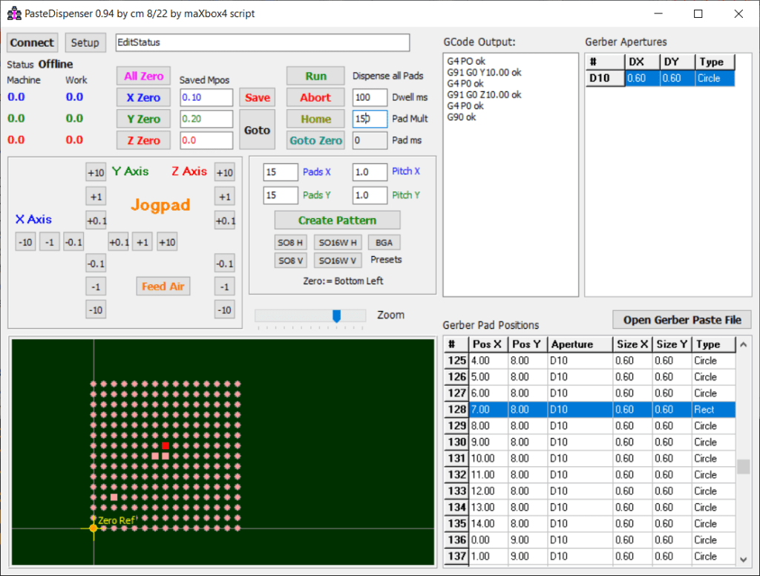Viewport: 760px width, 576px height.
Task: Choose the BGA preset
Action: (x=384, y=243)
